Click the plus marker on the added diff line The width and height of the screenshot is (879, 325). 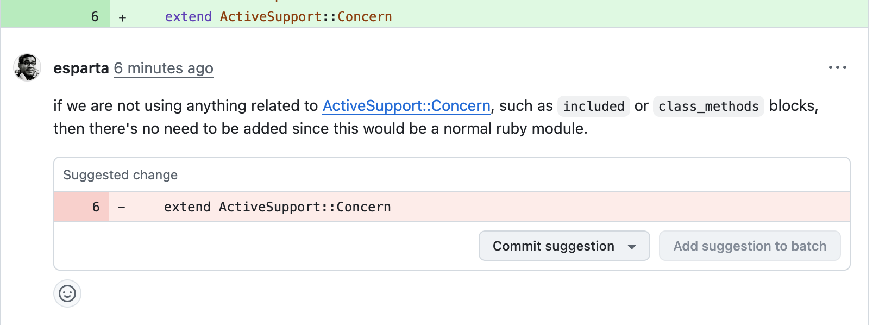coord(123,17)
